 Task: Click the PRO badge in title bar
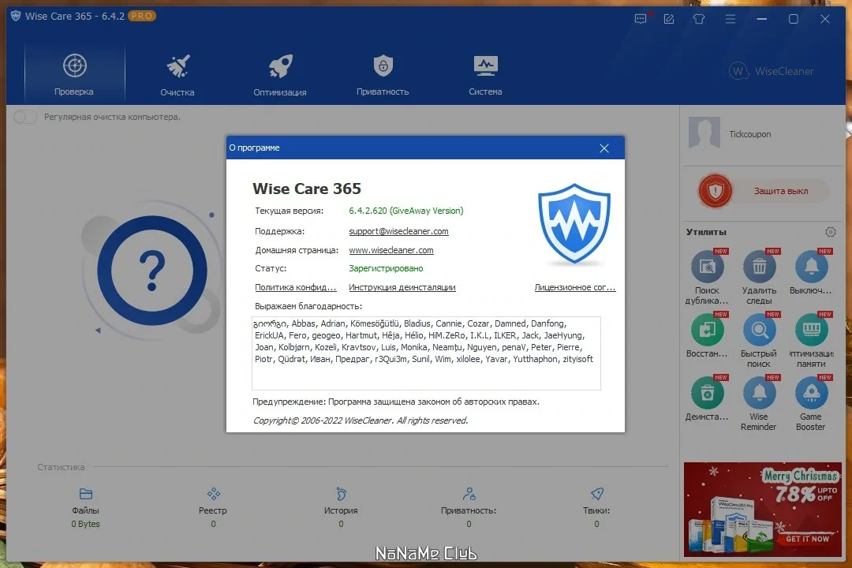[x=142, y=16]
